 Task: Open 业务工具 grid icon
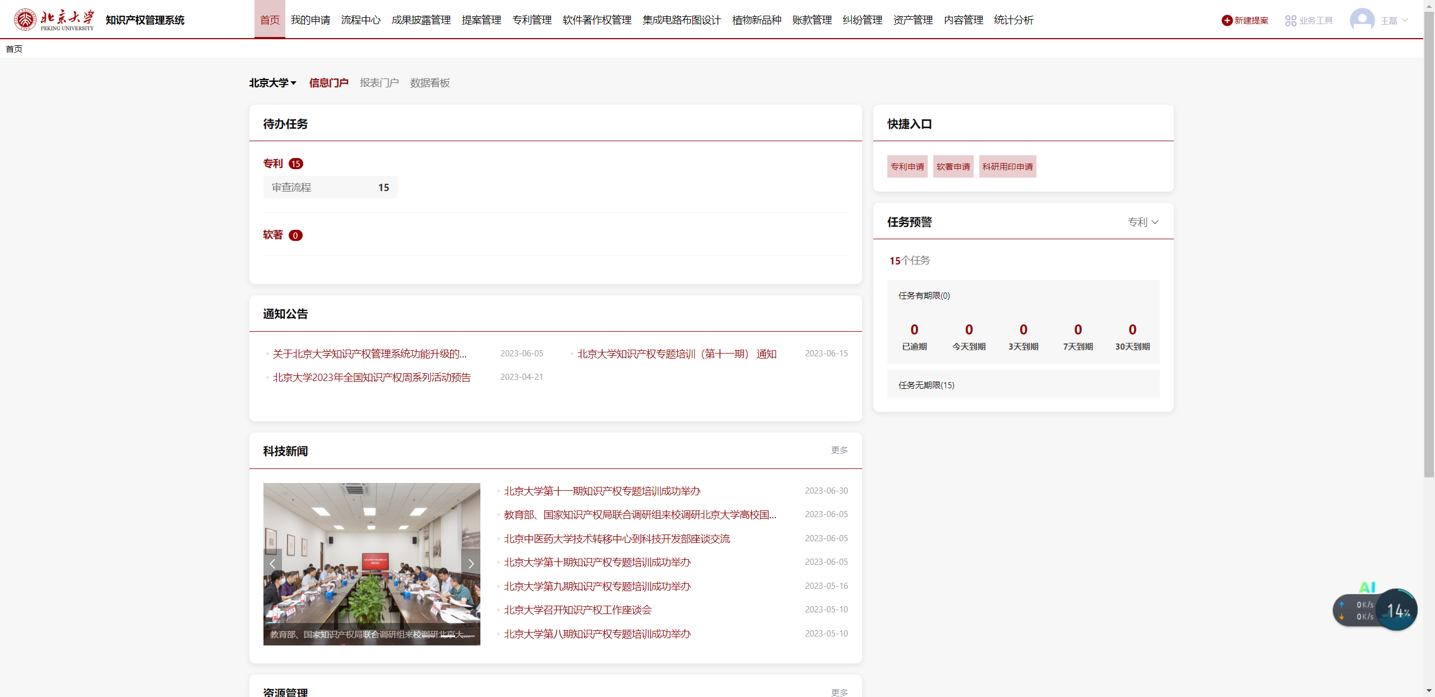coord(1290,21)
